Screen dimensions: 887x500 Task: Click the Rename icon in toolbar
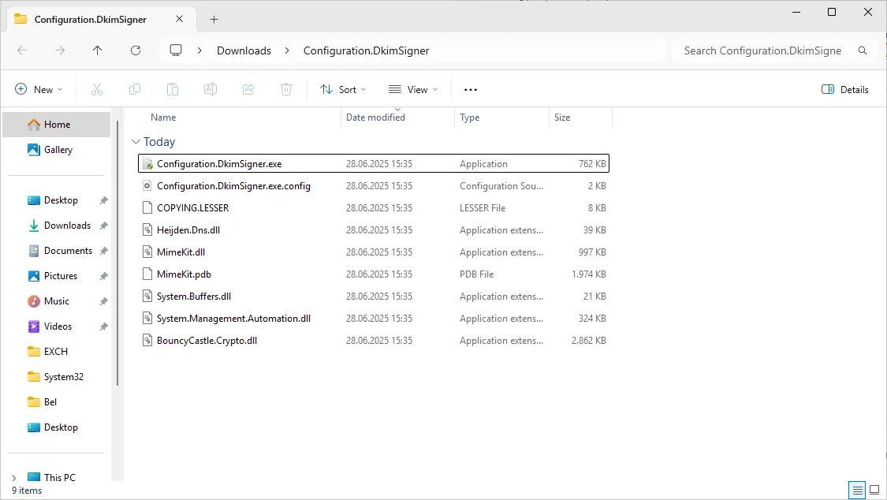(x=211, y=89)
